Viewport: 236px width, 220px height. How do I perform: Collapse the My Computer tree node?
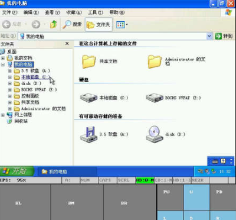pos(3,64)
